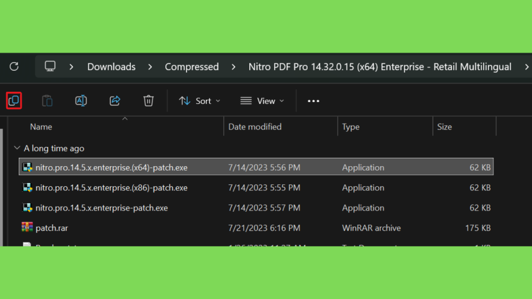
Task: Click the Rename toolbar icon
Action: pos(81,101)
